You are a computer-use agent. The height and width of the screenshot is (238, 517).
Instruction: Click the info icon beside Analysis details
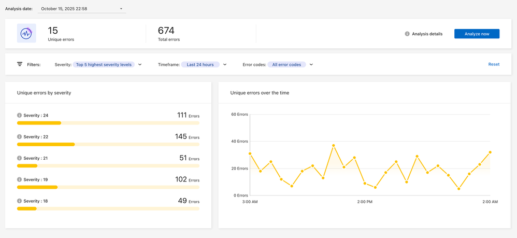[407, 34]
